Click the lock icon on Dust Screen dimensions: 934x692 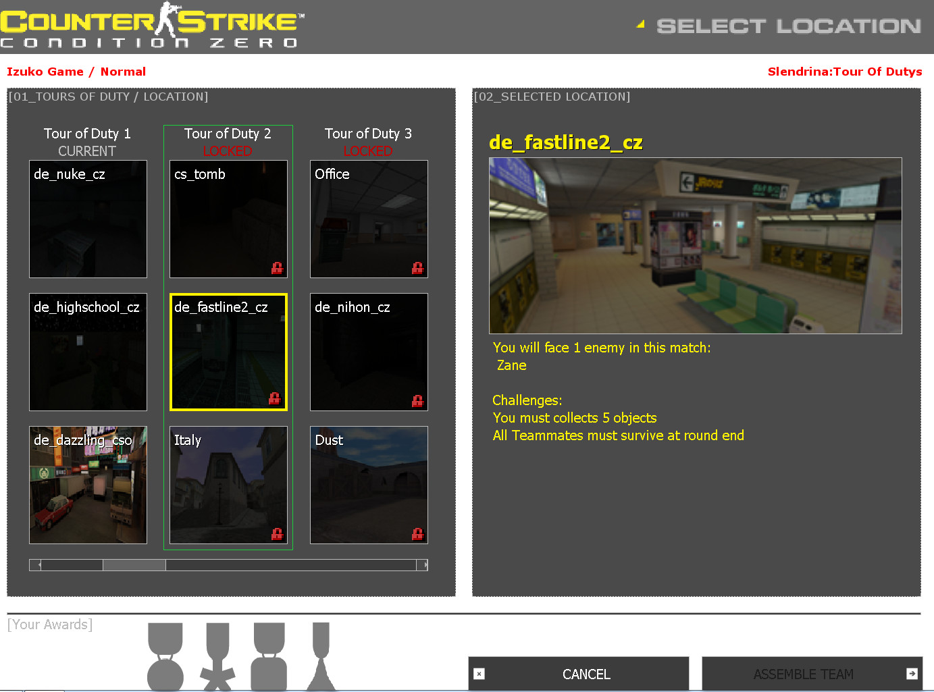417,534
